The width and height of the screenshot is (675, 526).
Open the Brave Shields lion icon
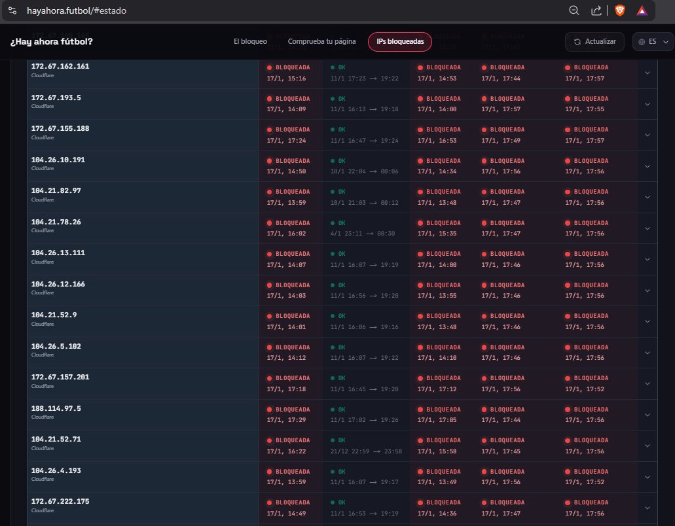coord(620,10)
